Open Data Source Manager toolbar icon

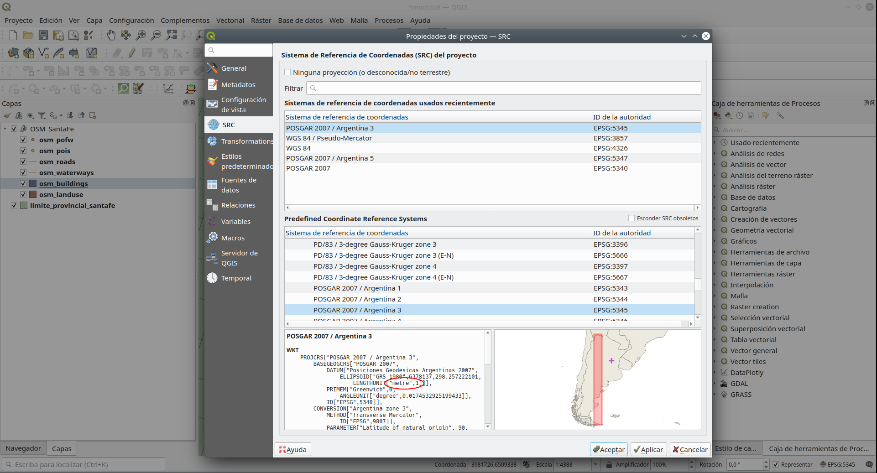tap(13, 53)
